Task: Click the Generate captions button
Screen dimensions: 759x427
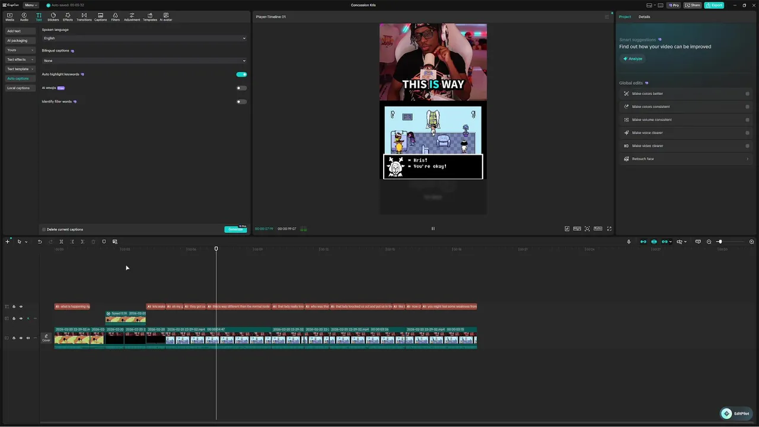Action: [x=235, y=230]
